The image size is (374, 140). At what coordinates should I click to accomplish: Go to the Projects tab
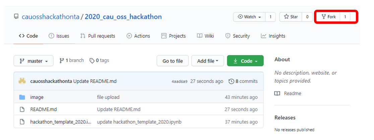pos(173,36)
